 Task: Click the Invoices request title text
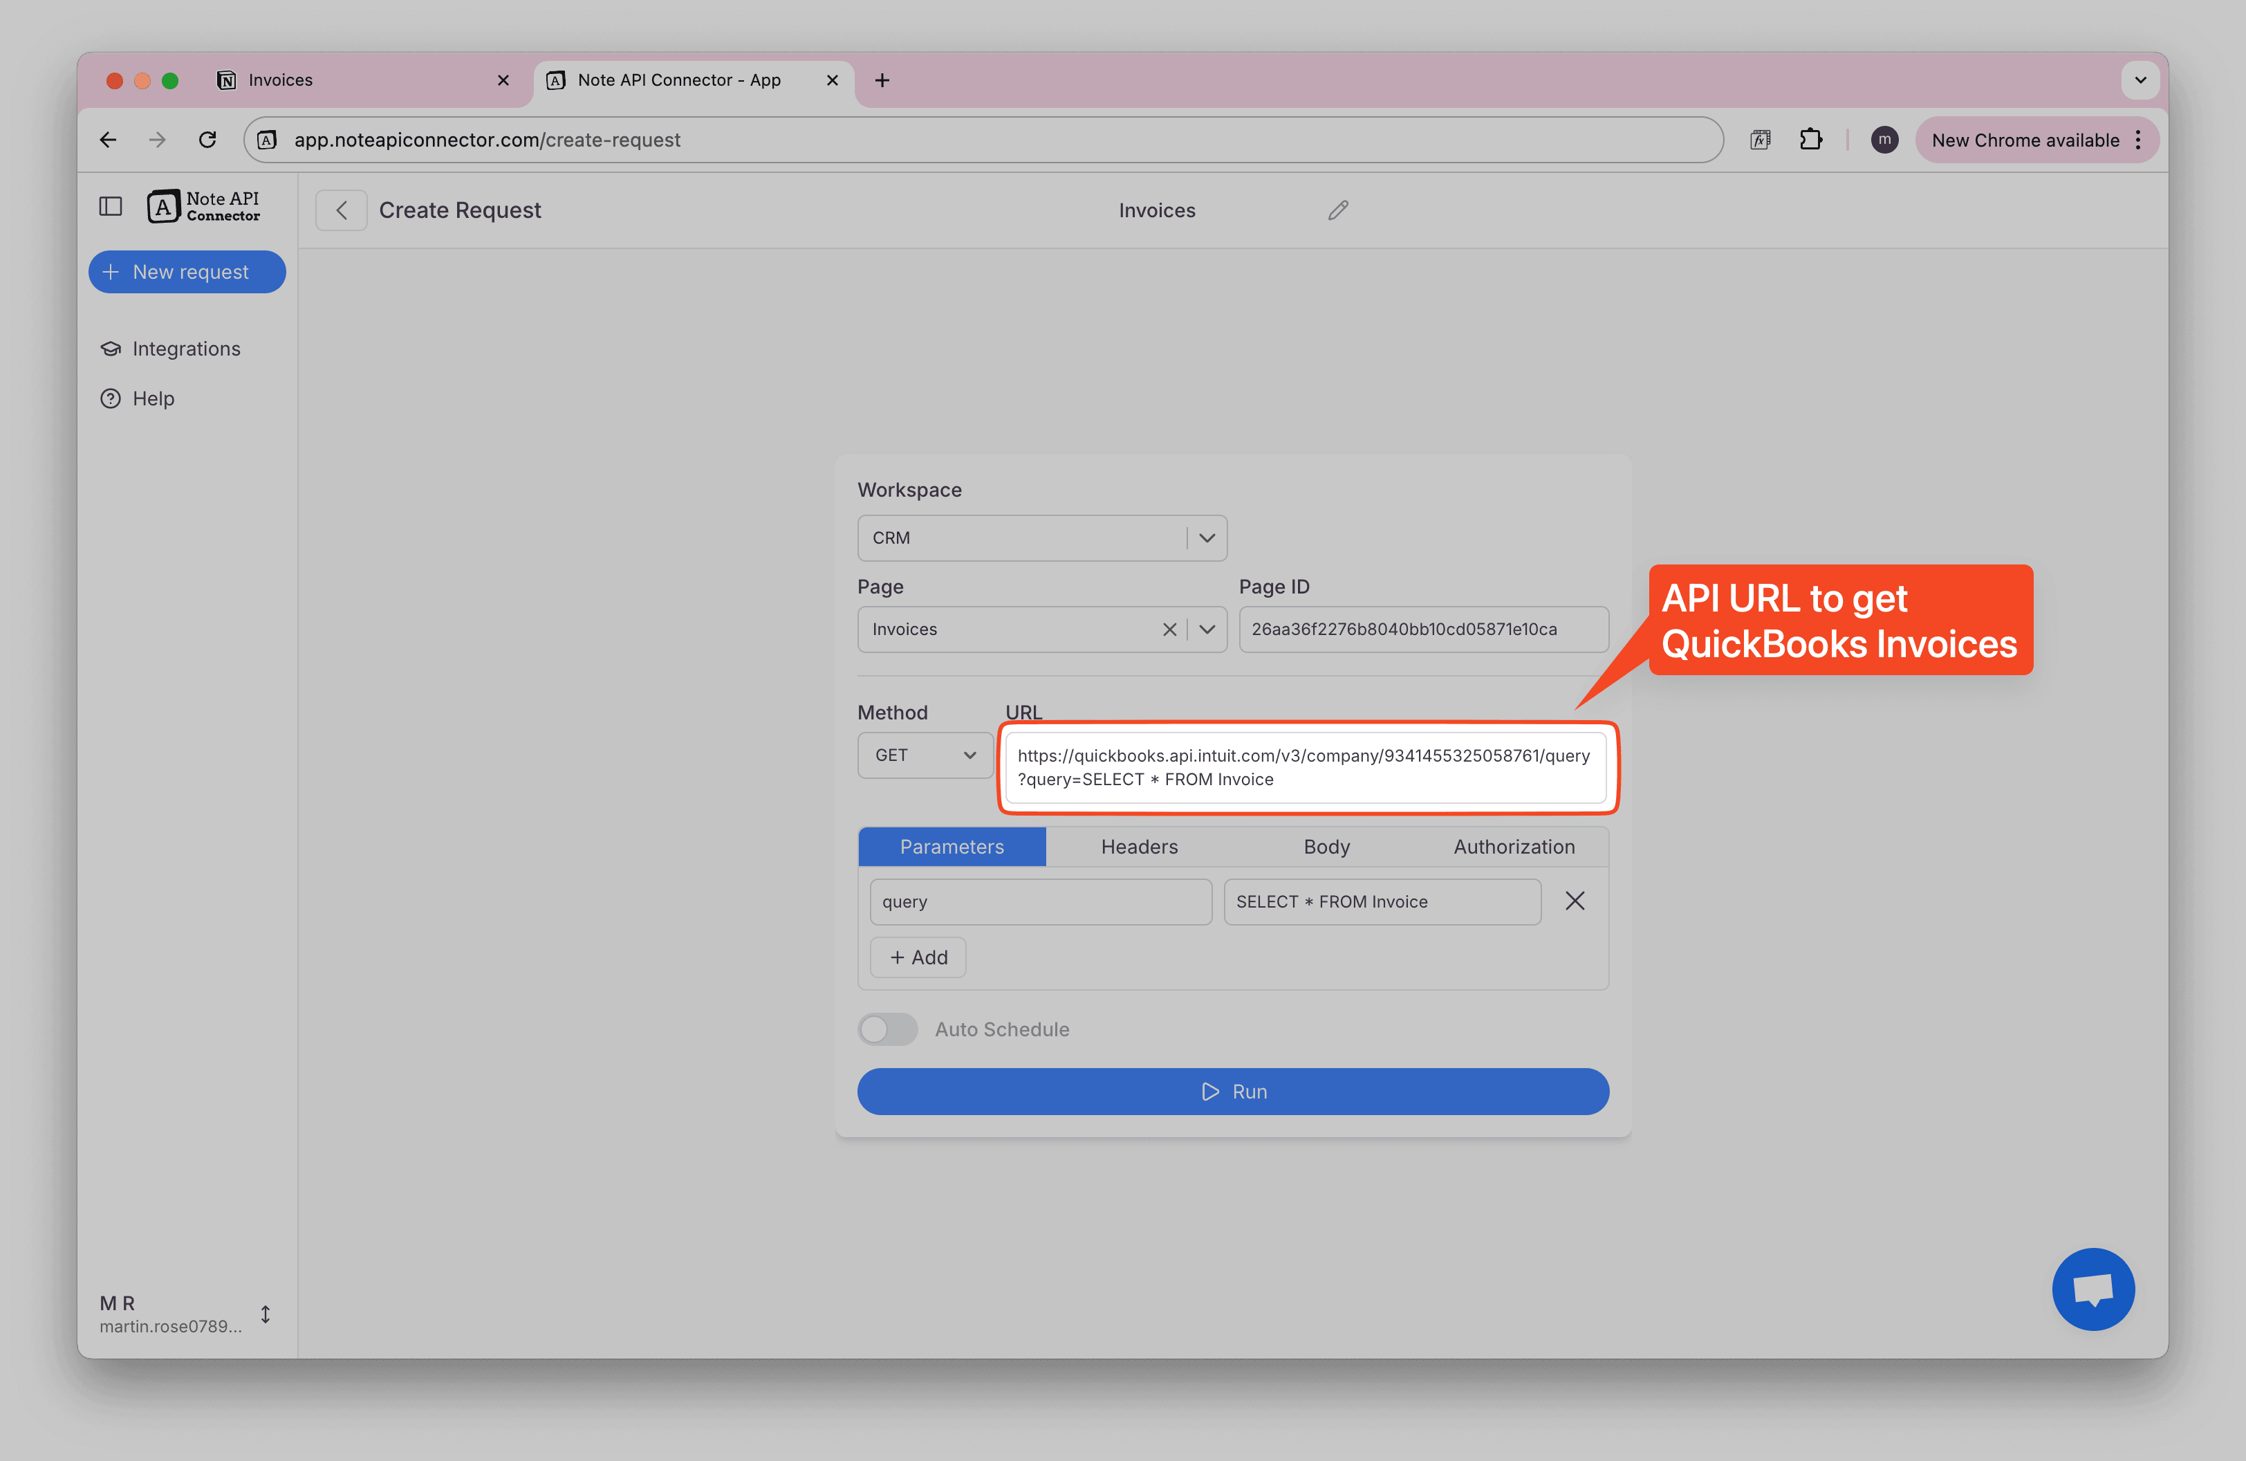(x=1157, y=210)
